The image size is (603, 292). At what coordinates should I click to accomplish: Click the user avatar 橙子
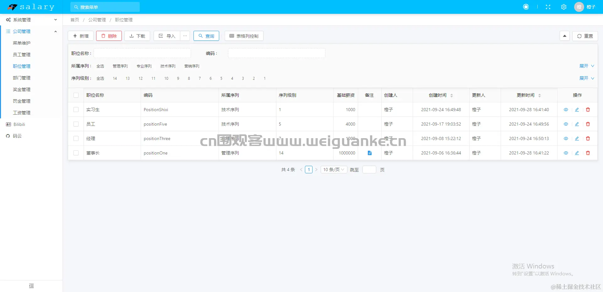tap(579, 7)
